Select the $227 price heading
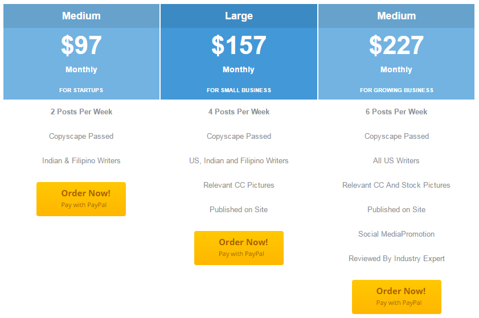The image size is (479, 318). click(396, 45)
